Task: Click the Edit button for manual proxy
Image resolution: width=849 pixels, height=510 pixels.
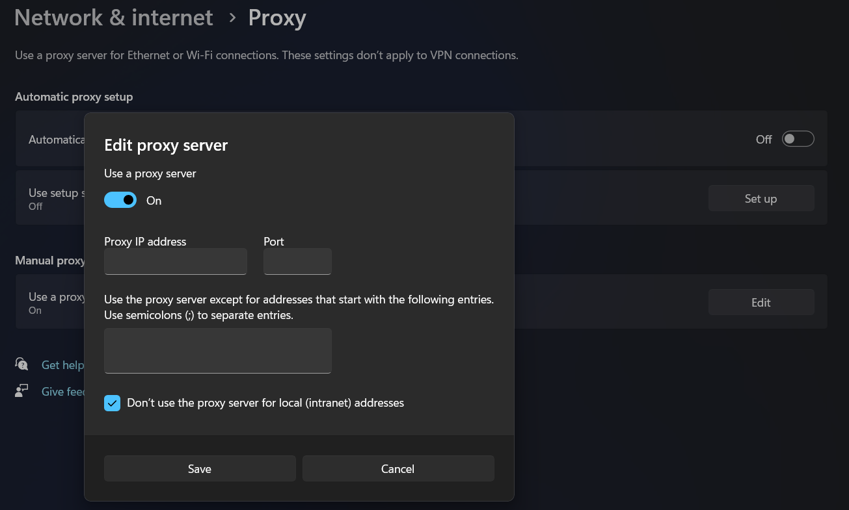Action: (x=761, y=302)
